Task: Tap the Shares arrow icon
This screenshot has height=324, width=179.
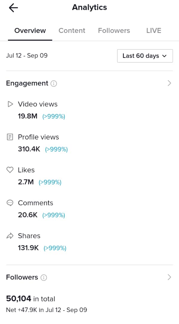Action: [10, 236]
